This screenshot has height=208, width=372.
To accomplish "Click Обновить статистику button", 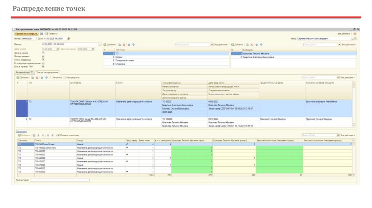I will tap(67, 135).
